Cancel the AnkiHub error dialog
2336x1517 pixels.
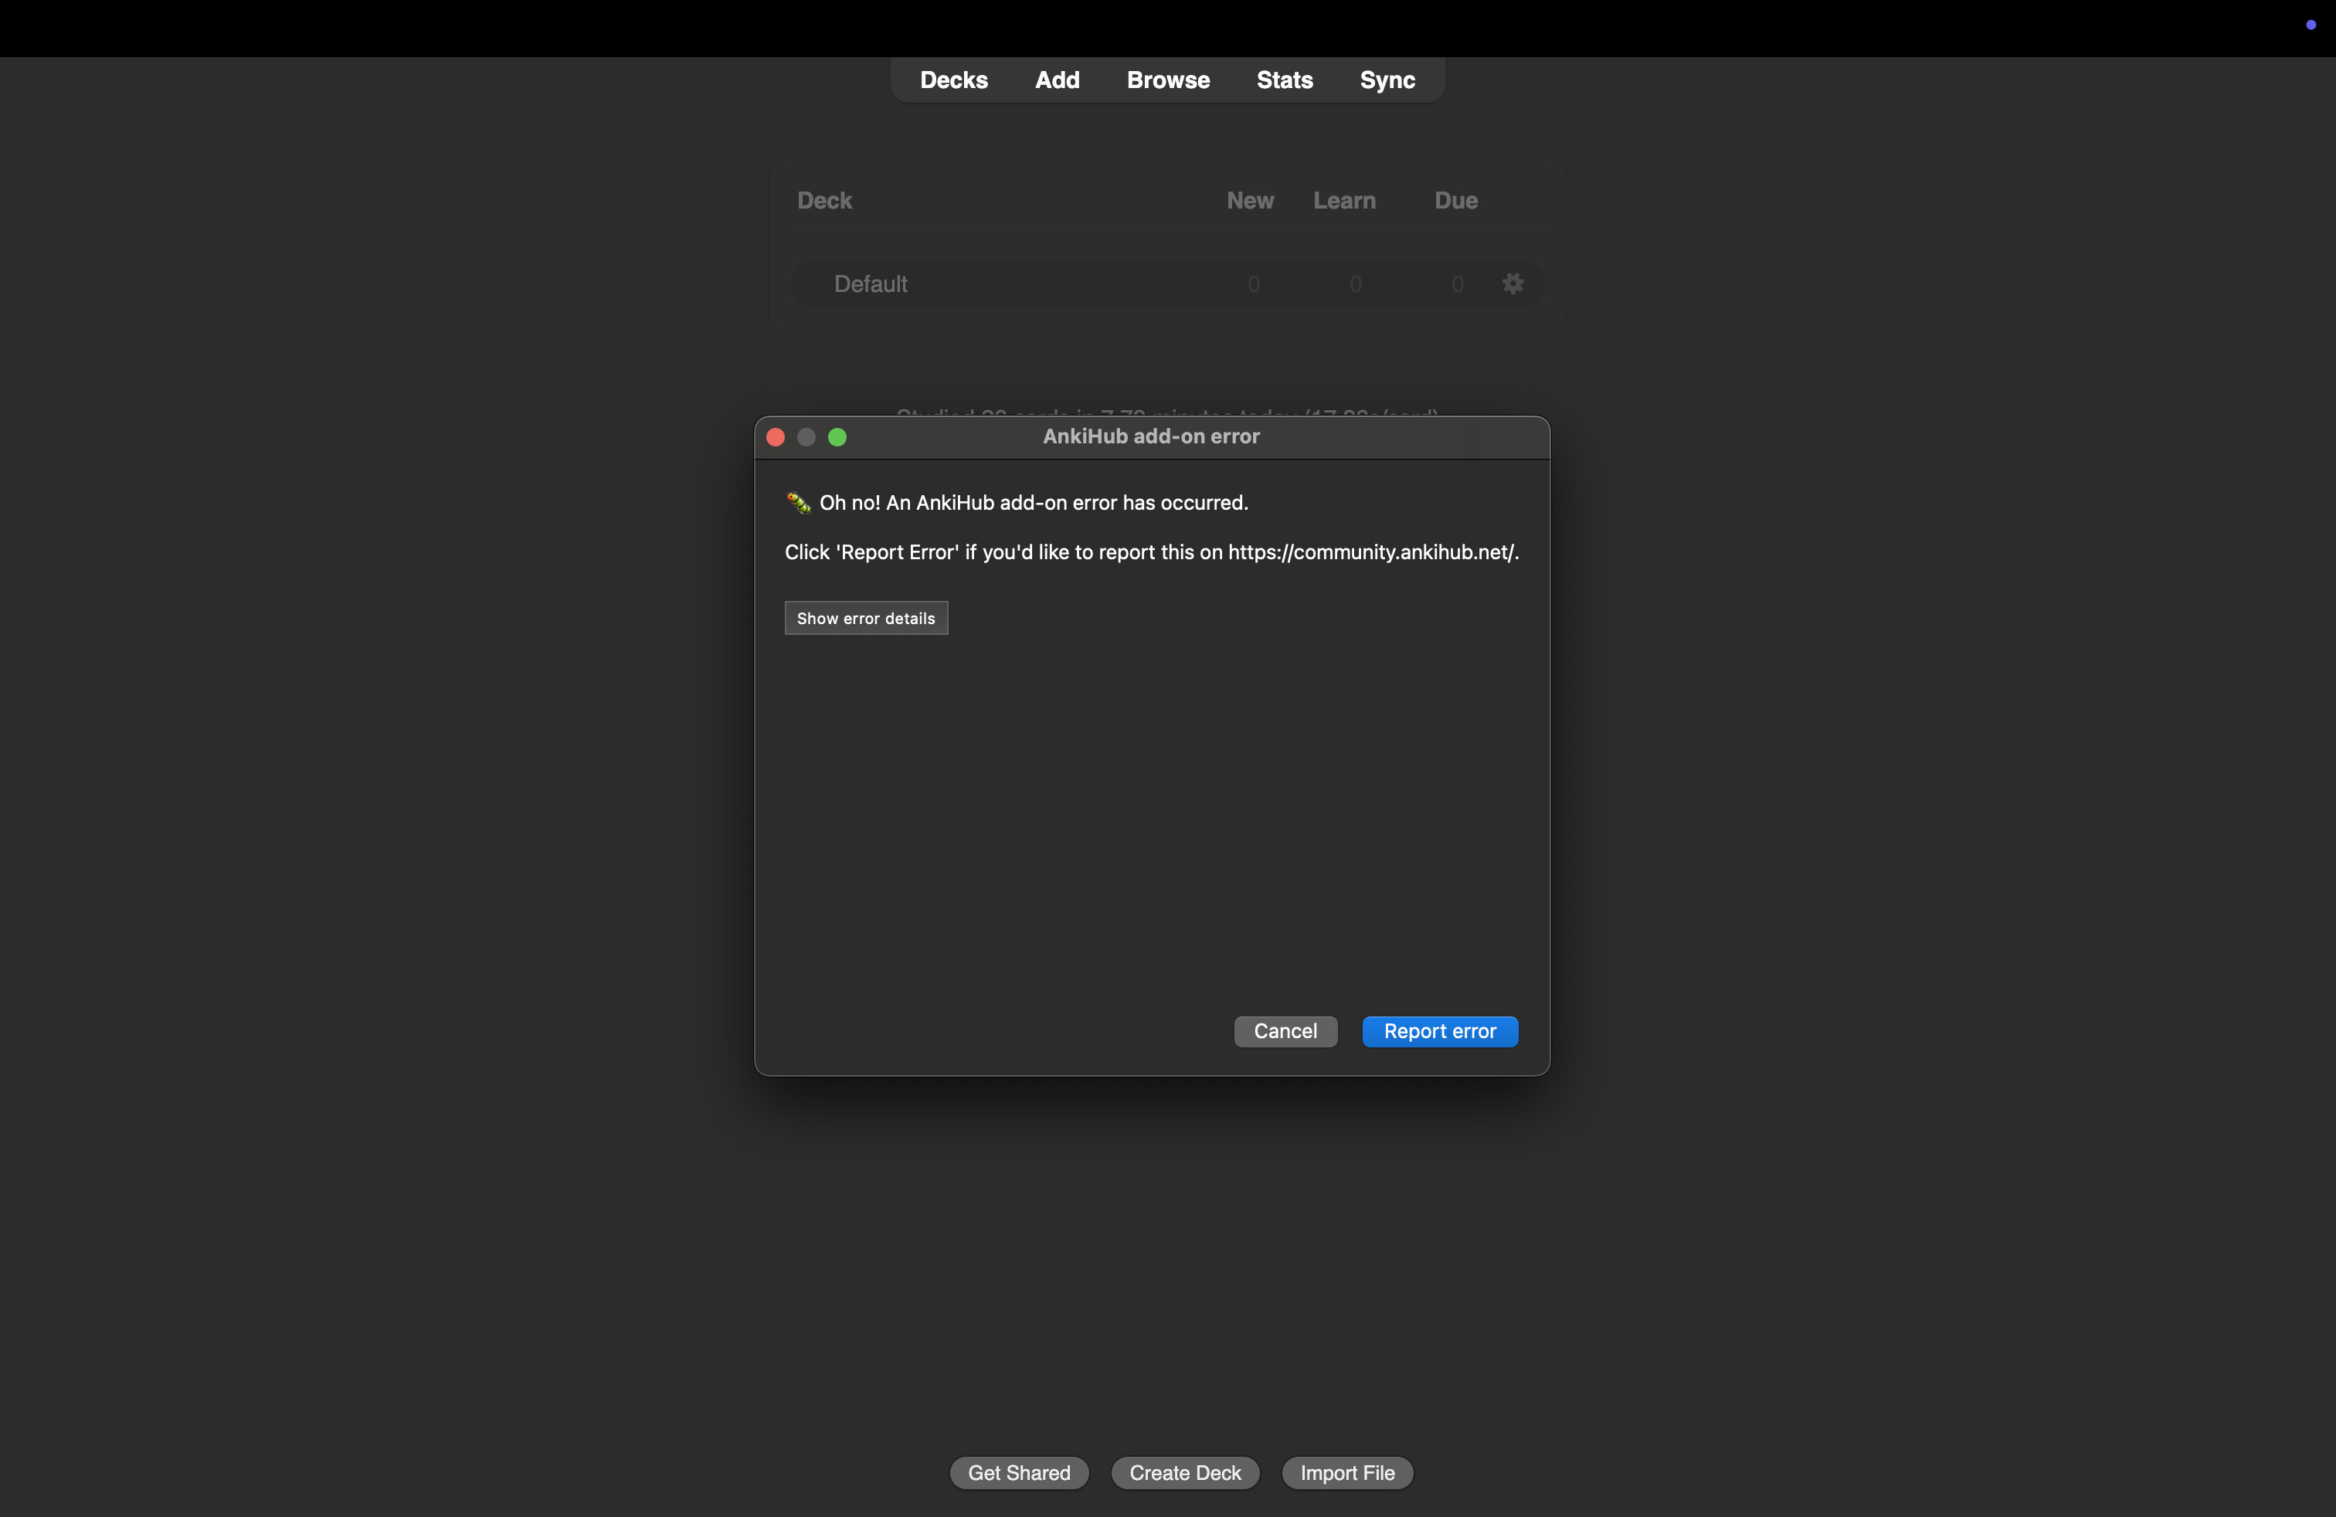(1285, 1031)
